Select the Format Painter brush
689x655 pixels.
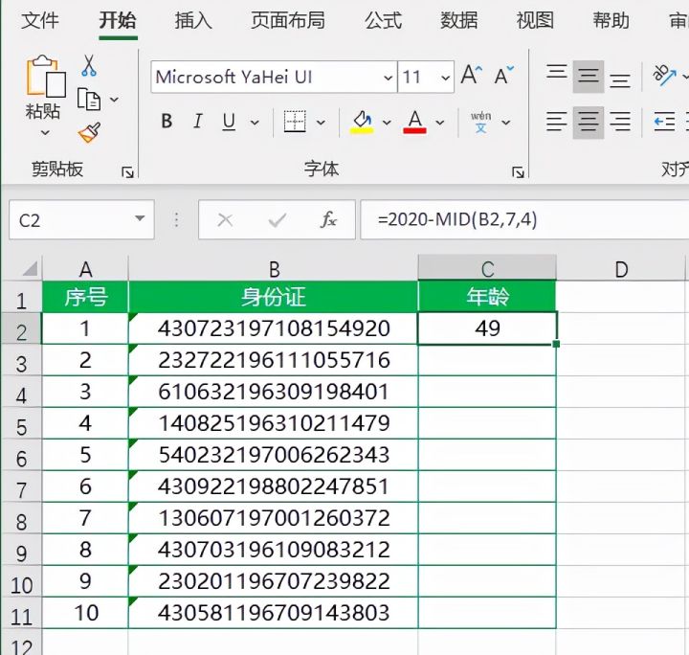click(x=89, y=132)
